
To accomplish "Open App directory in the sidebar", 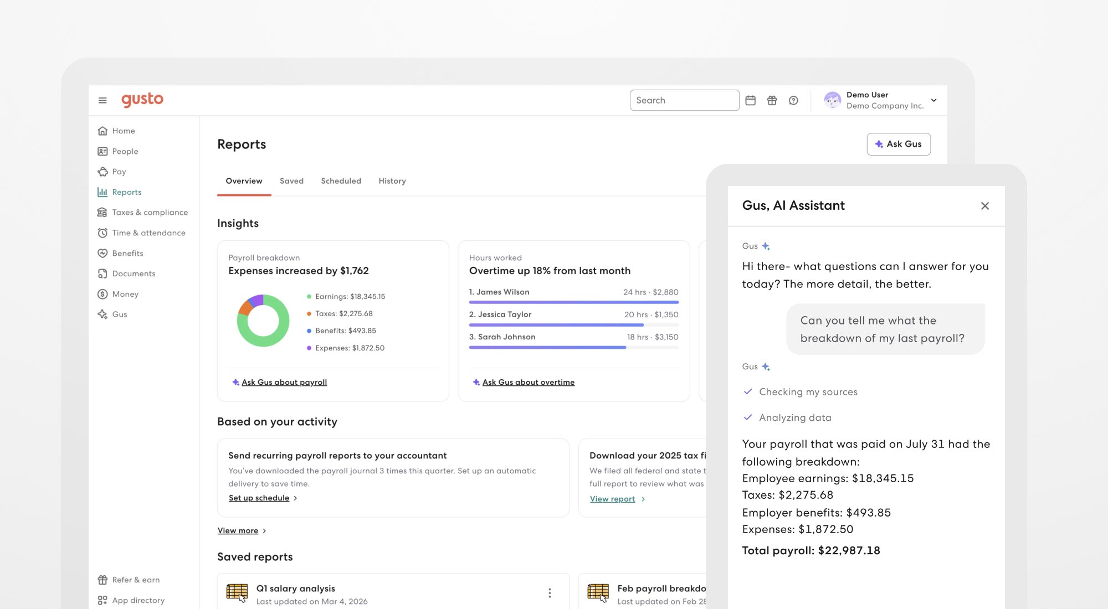I will tap(138, 600).
